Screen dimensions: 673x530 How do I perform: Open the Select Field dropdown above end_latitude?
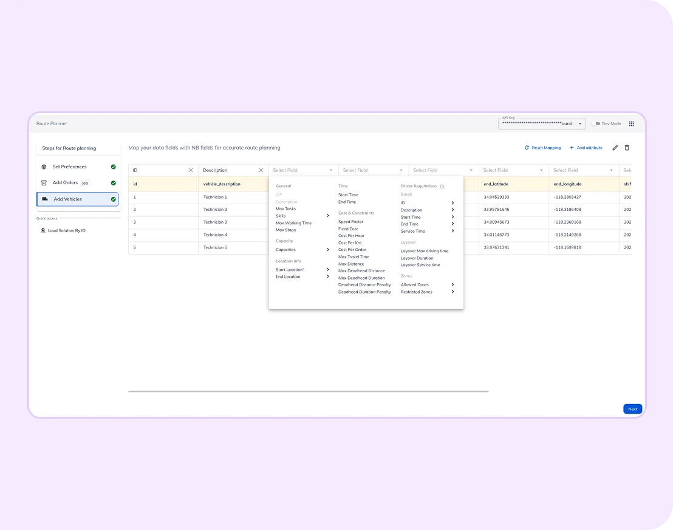coord(513,171)
